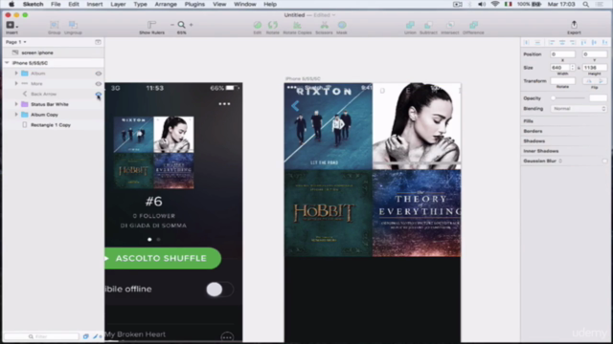The width and height of the screenshot is (613, 344).
Task: Toggle the size proportion lock
Action: tap(579, 68)
